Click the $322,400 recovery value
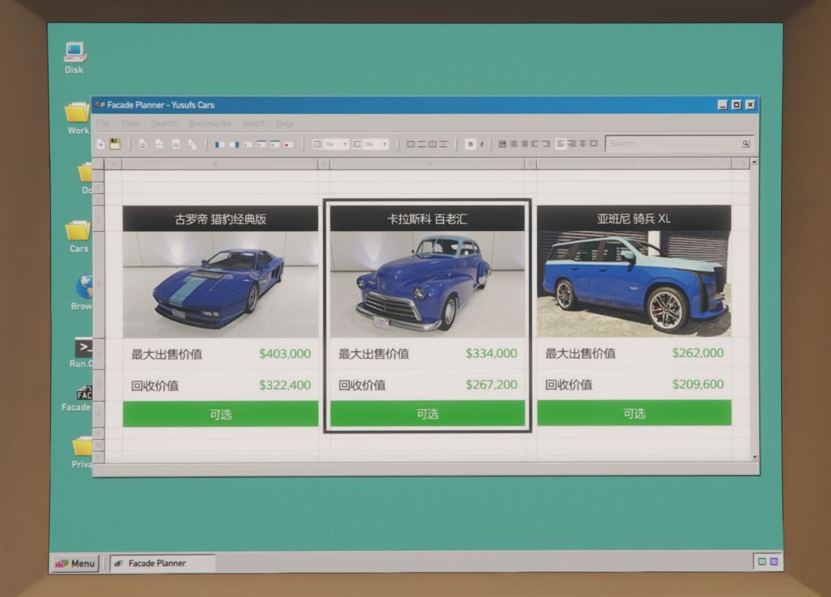Viewport: 831px width, 597px height. click(285, 385)
